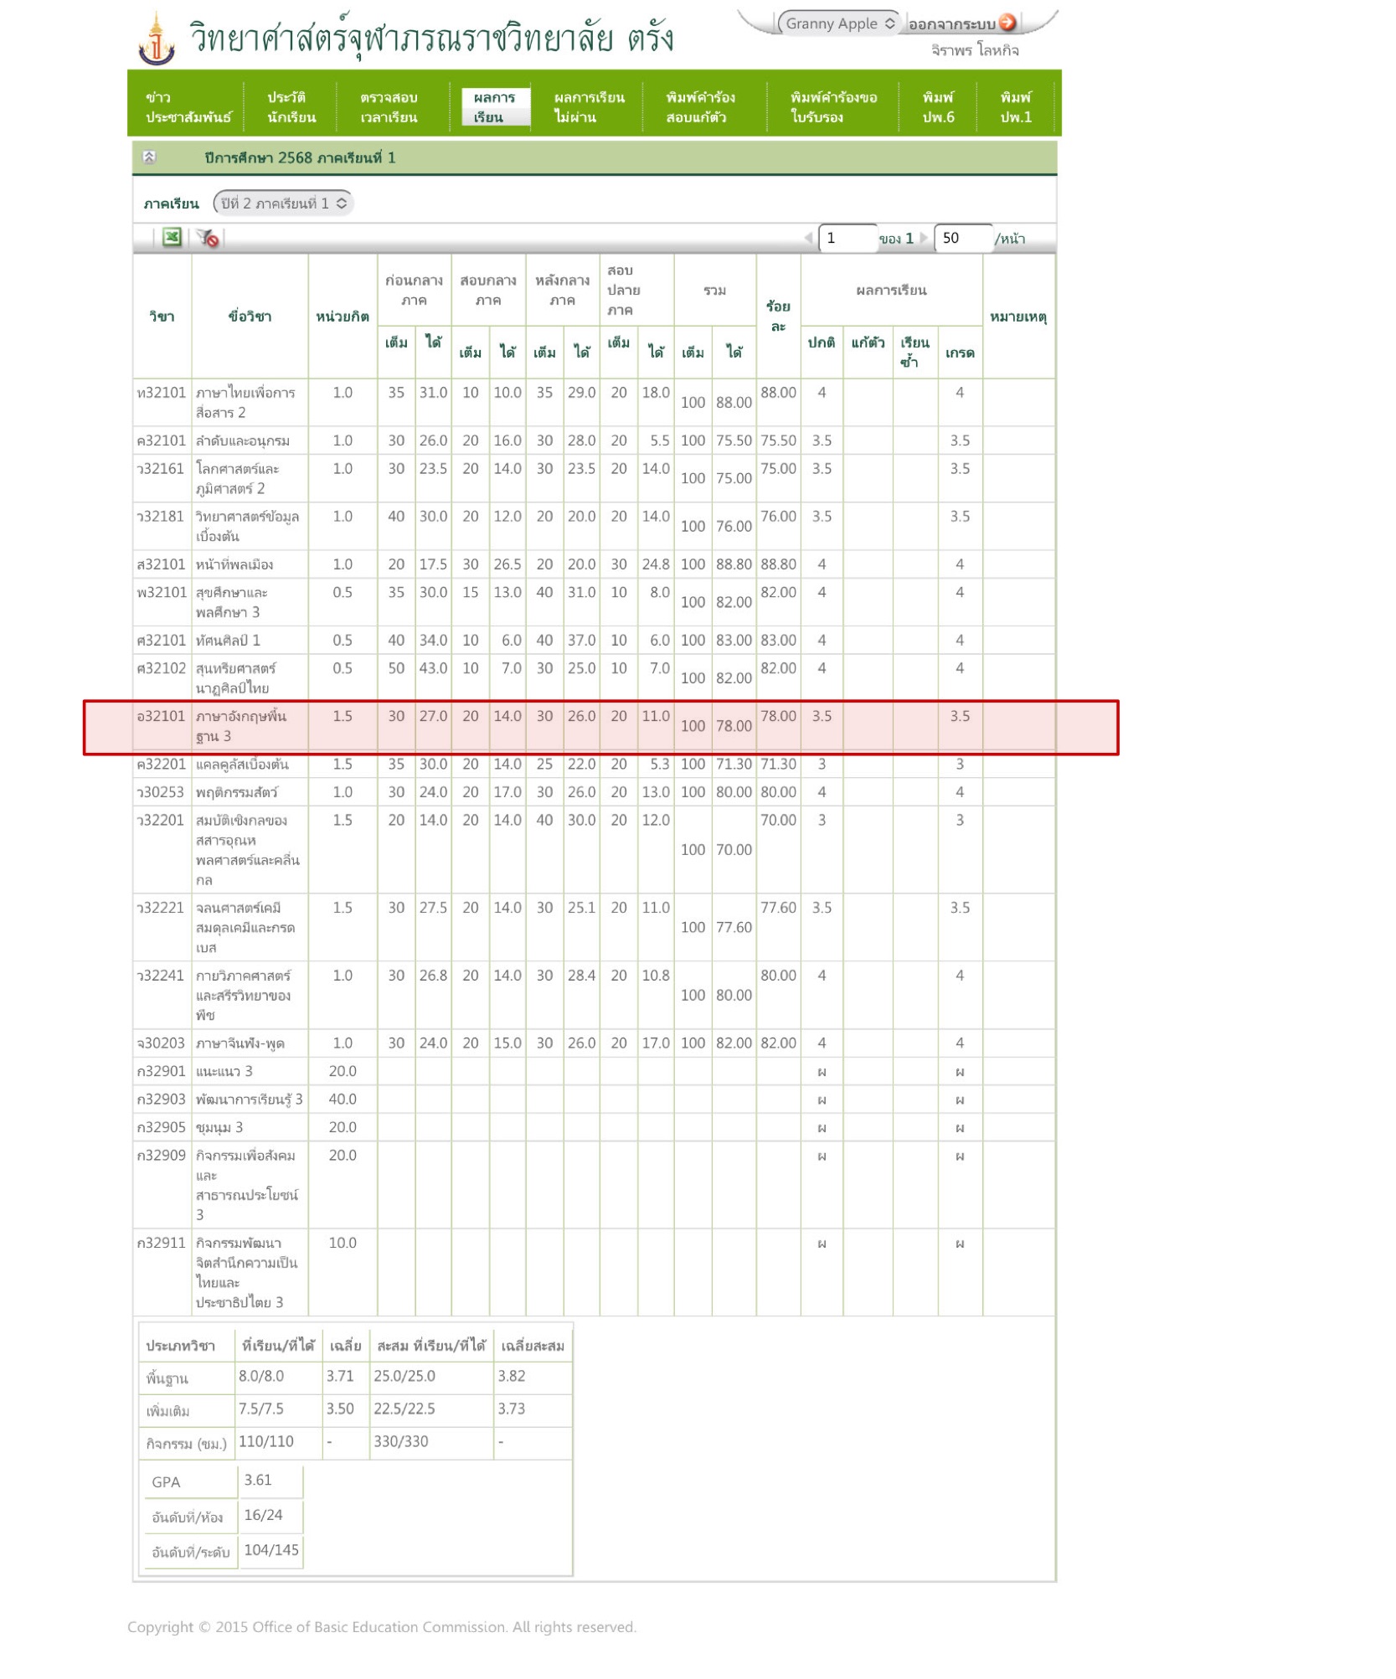Viewport: 1396px width, 1679px height.
Task: Open the Granny Apple theme dropdown
Action: click(839, 23)
